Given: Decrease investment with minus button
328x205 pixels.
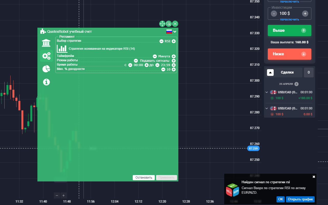Looking at the screenshot, I should click(x=274, y=14).
